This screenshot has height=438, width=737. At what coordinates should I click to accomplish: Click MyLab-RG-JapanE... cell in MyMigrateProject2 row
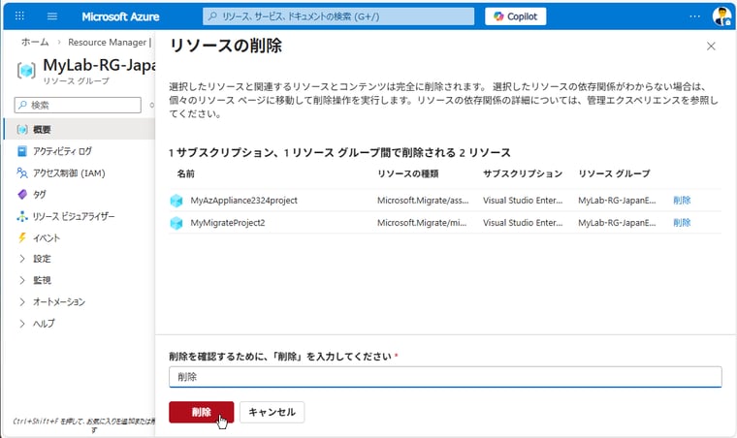pyautogui.click(x=617, y=223)
